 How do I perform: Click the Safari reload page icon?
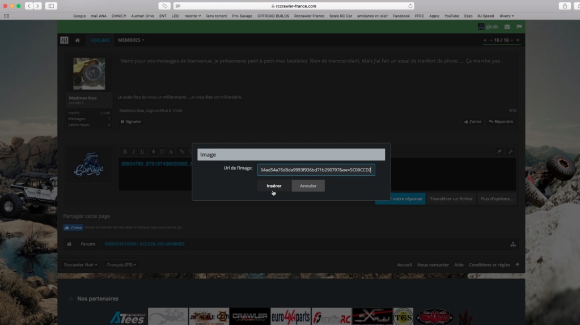410,6
